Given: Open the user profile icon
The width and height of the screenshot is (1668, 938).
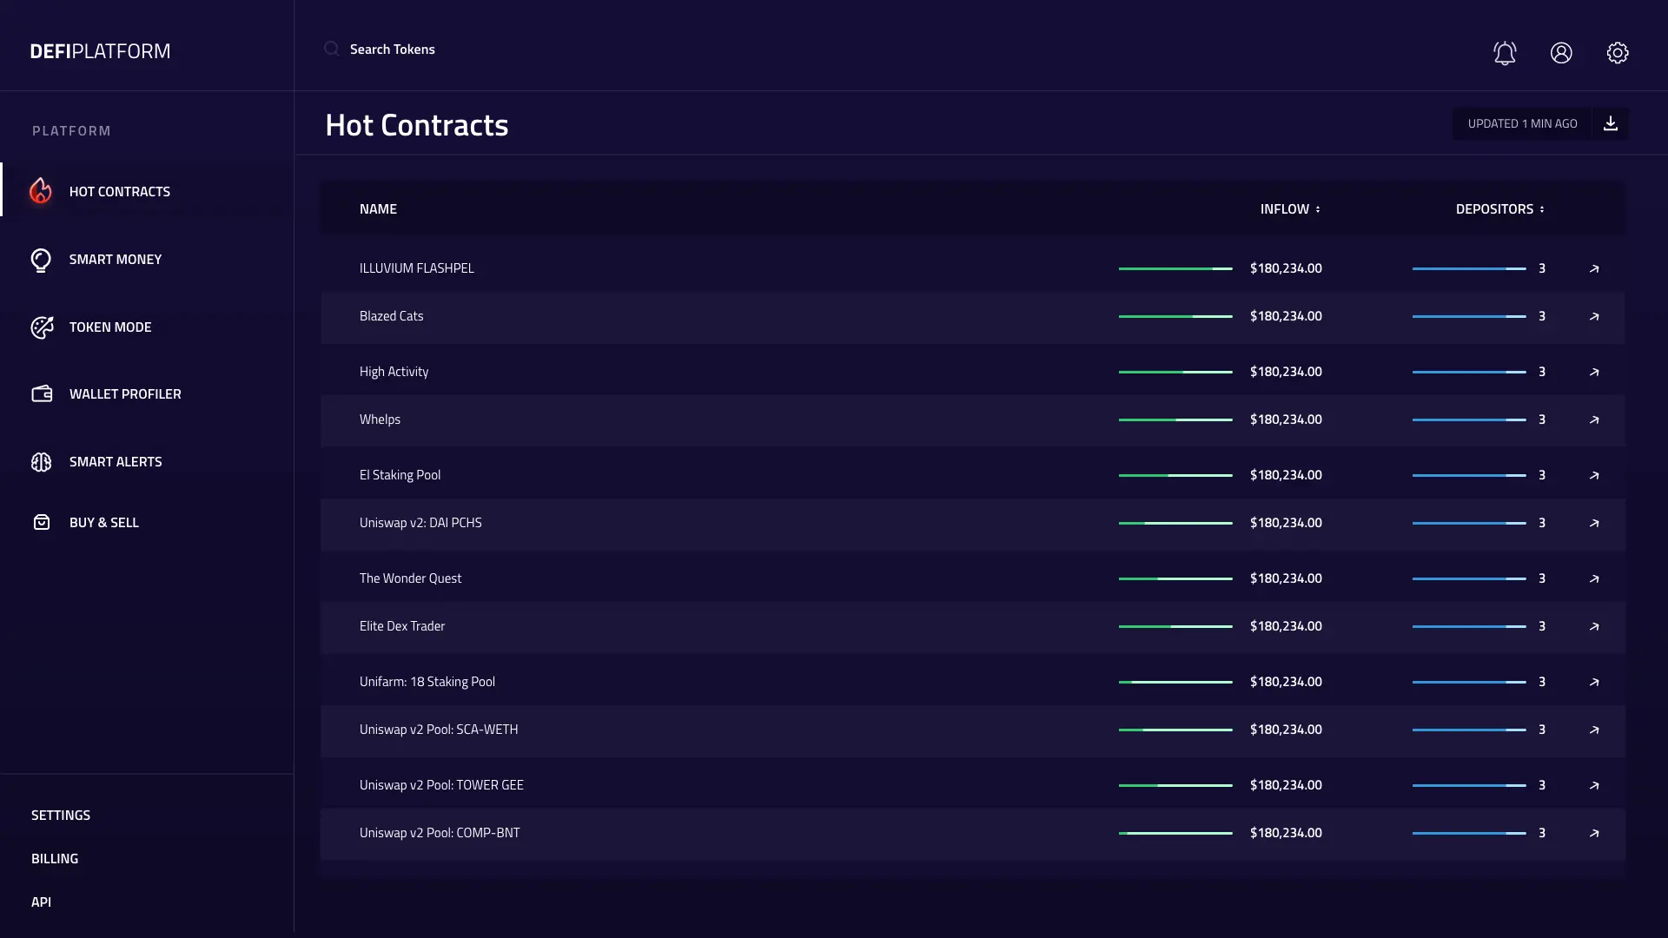Looking at the screenshot, I should tap(1561, 53).
